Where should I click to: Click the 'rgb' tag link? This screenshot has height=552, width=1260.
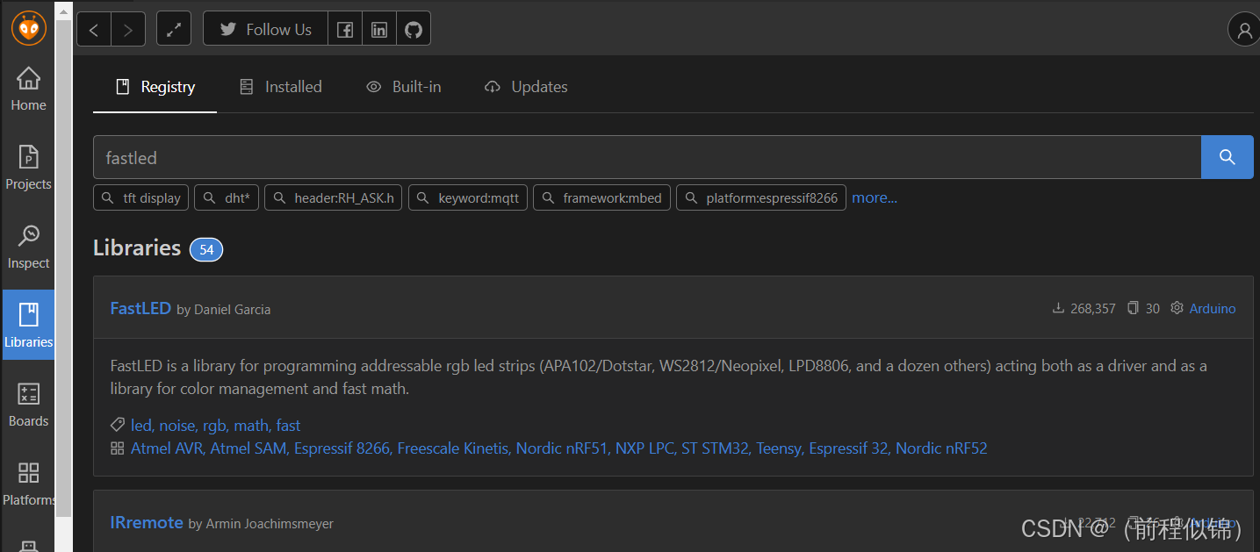click(214, 426)
